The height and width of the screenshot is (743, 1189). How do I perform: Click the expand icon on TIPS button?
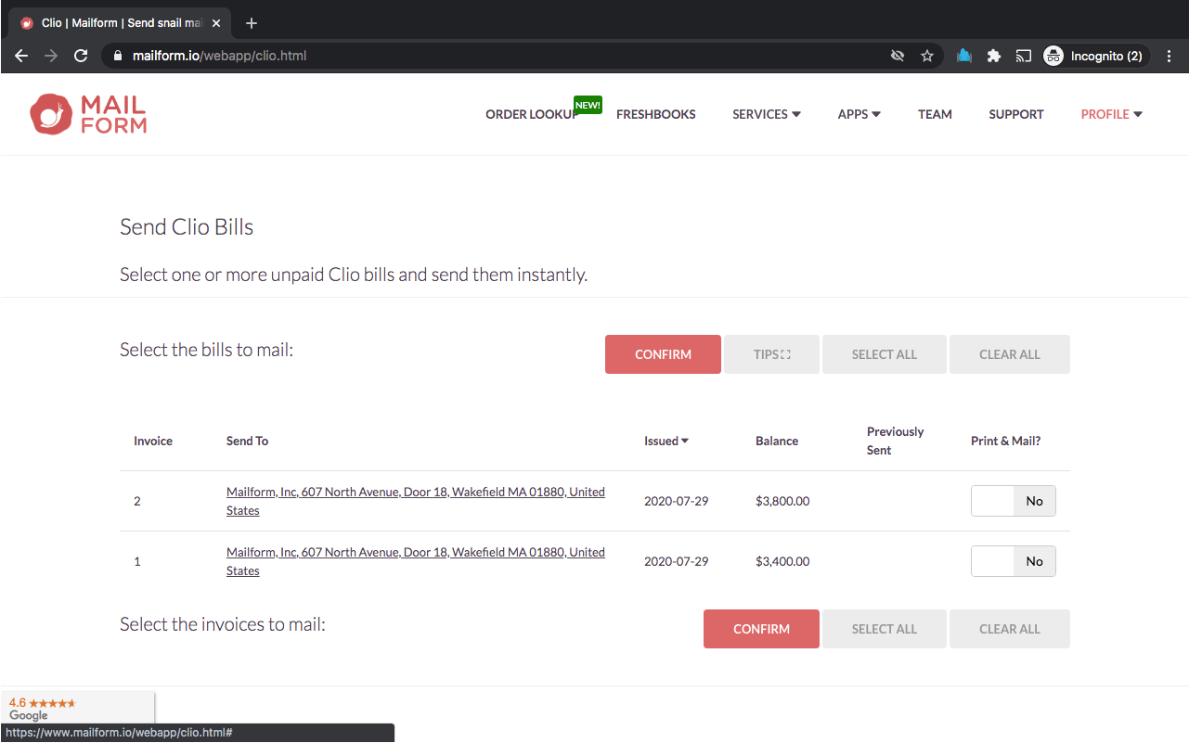786,354
